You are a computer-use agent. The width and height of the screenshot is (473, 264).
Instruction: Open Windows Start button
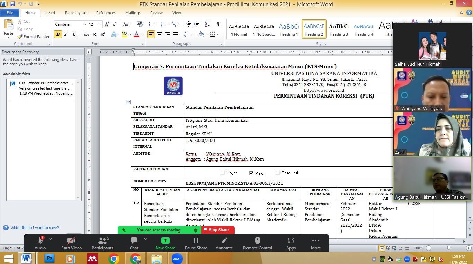8,258
